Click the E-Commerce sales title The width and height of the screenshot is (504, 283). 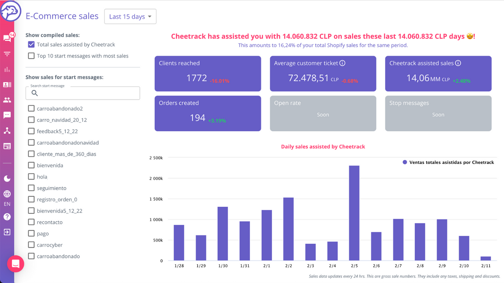click(62, 16)
